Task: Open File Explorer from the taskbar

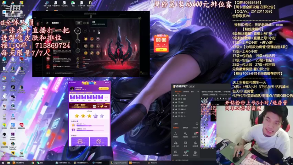Action: tap(8, 163)
